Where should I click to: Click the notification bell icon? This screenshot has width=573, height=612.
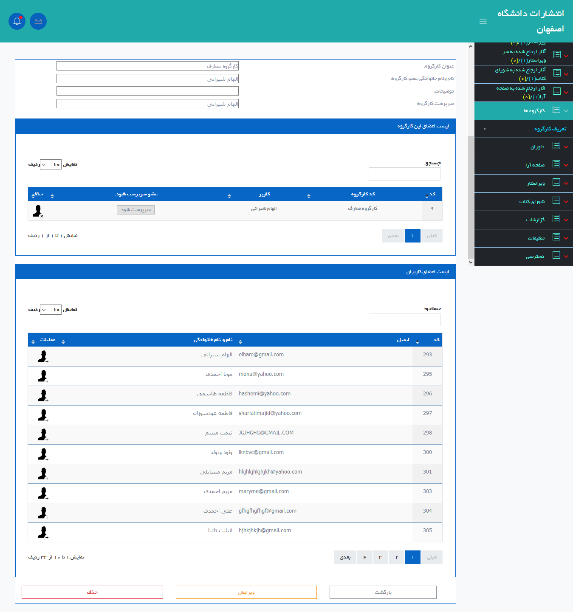pos(17,21)
